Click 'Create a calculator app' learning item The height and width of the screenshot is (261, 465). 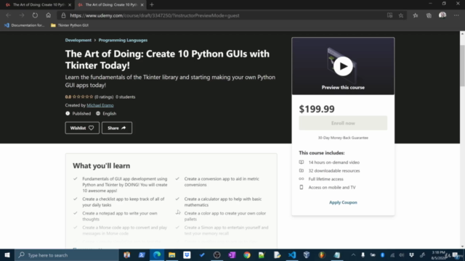point(223,202)
